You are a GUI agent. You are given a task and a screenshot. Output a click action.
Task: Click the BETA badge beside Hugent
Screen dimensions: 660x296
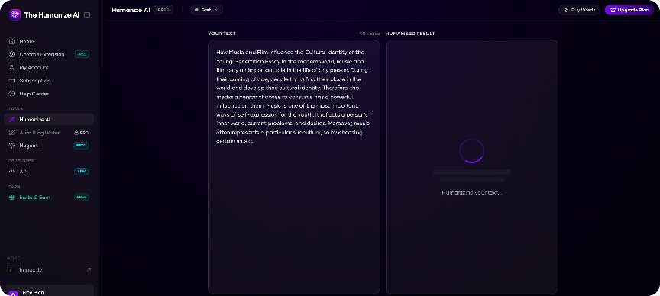(x=81, y=146)
